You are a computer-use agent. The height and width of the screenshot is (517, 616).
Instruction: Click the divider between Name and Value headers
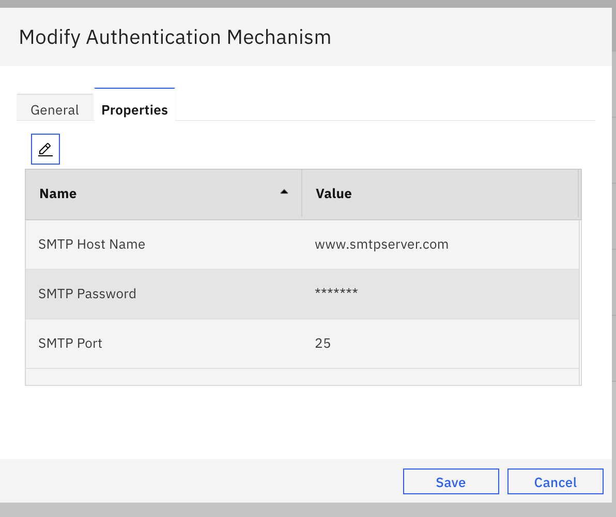pos(302,193)
